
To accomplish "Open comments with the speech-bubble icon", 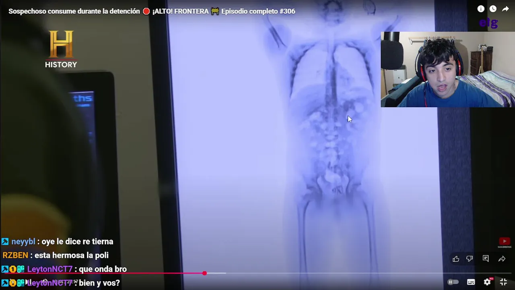I will click(x=486, y=259).
